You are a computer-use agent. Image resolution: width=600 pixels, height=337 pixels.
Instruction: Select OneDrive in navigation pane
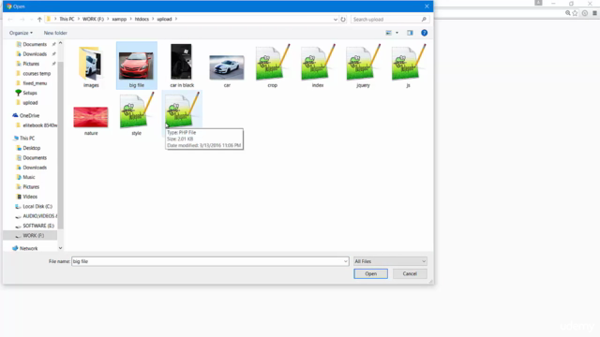tap(29, 115)
